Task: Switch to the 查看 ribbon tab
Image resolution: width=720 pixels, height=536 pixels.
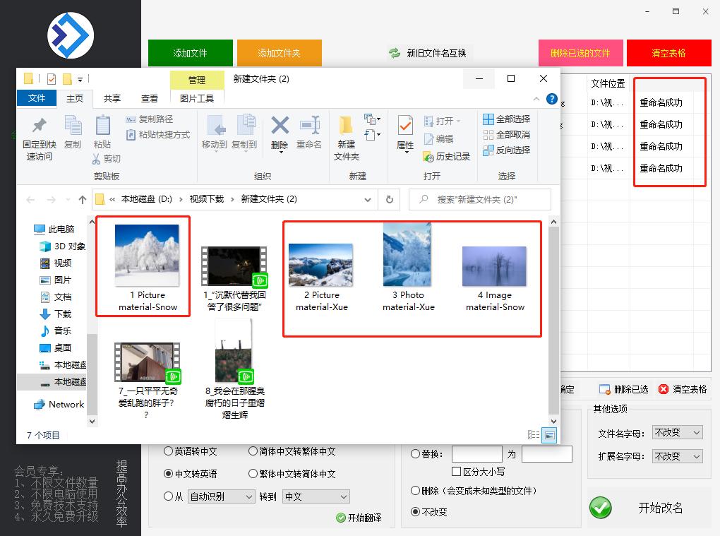Action: (x=149, y=98)
